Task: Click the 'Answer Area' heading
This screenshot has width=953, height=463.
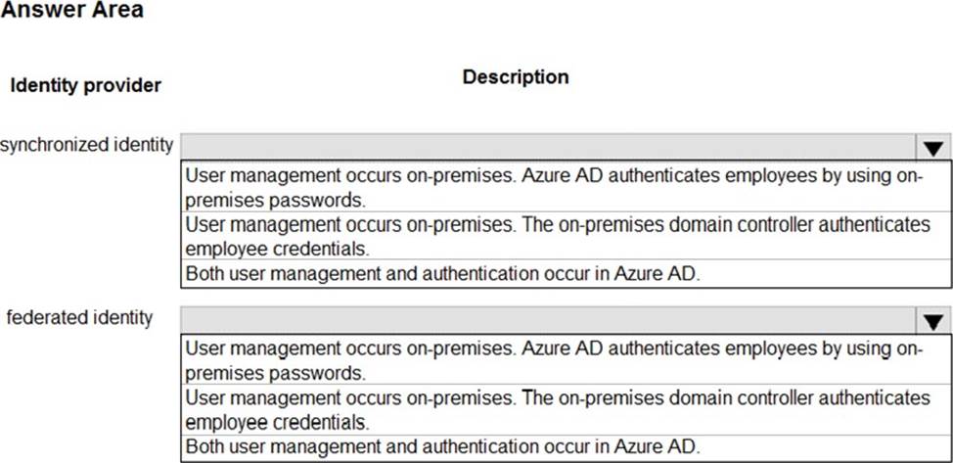Action: [x=71, y=10]
